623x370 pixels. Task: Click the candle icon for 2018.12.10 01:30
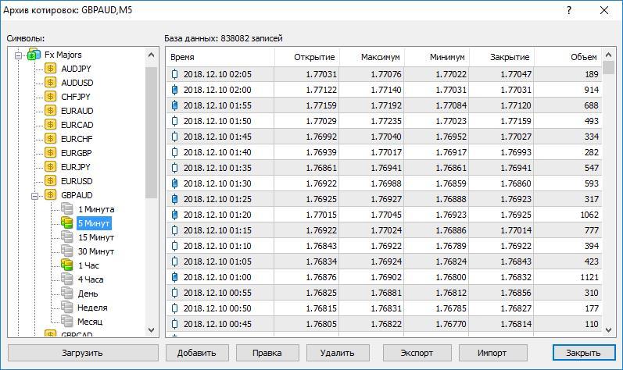point(175,183)
